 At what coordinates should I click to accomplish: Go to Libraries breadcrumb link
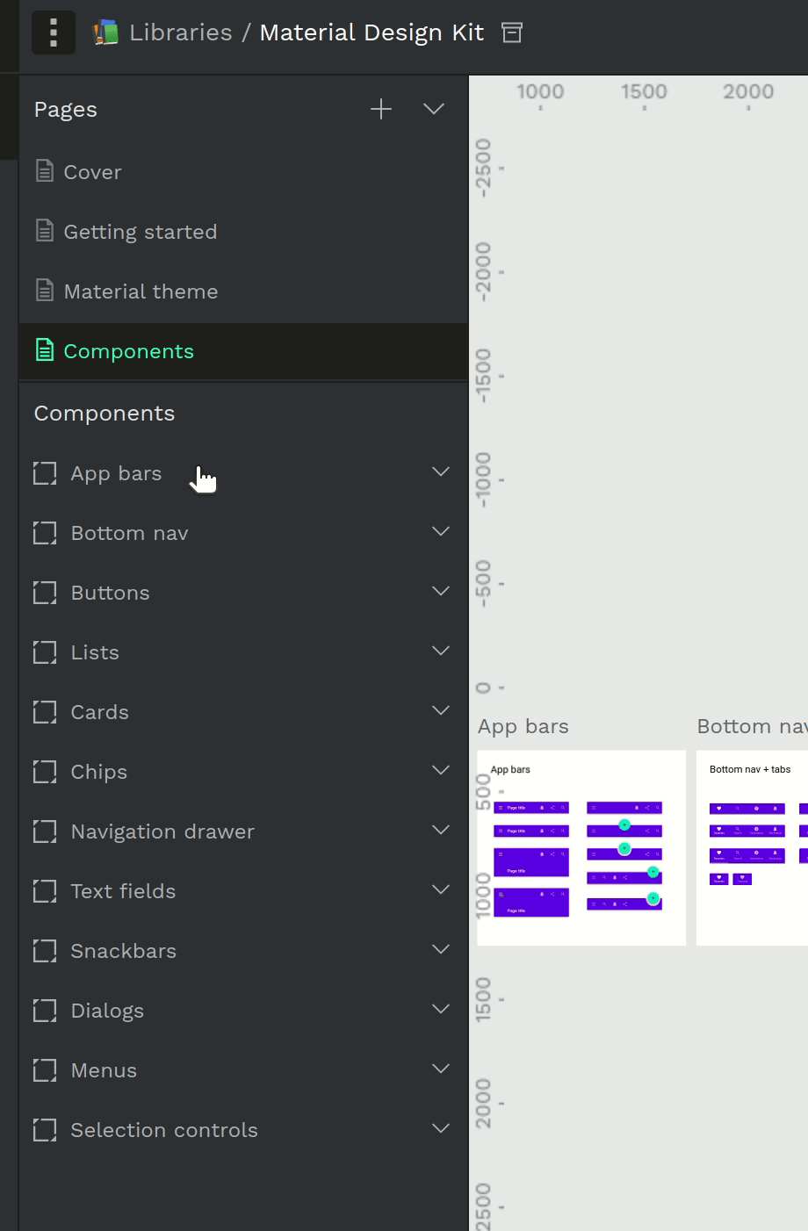(181, 32)
